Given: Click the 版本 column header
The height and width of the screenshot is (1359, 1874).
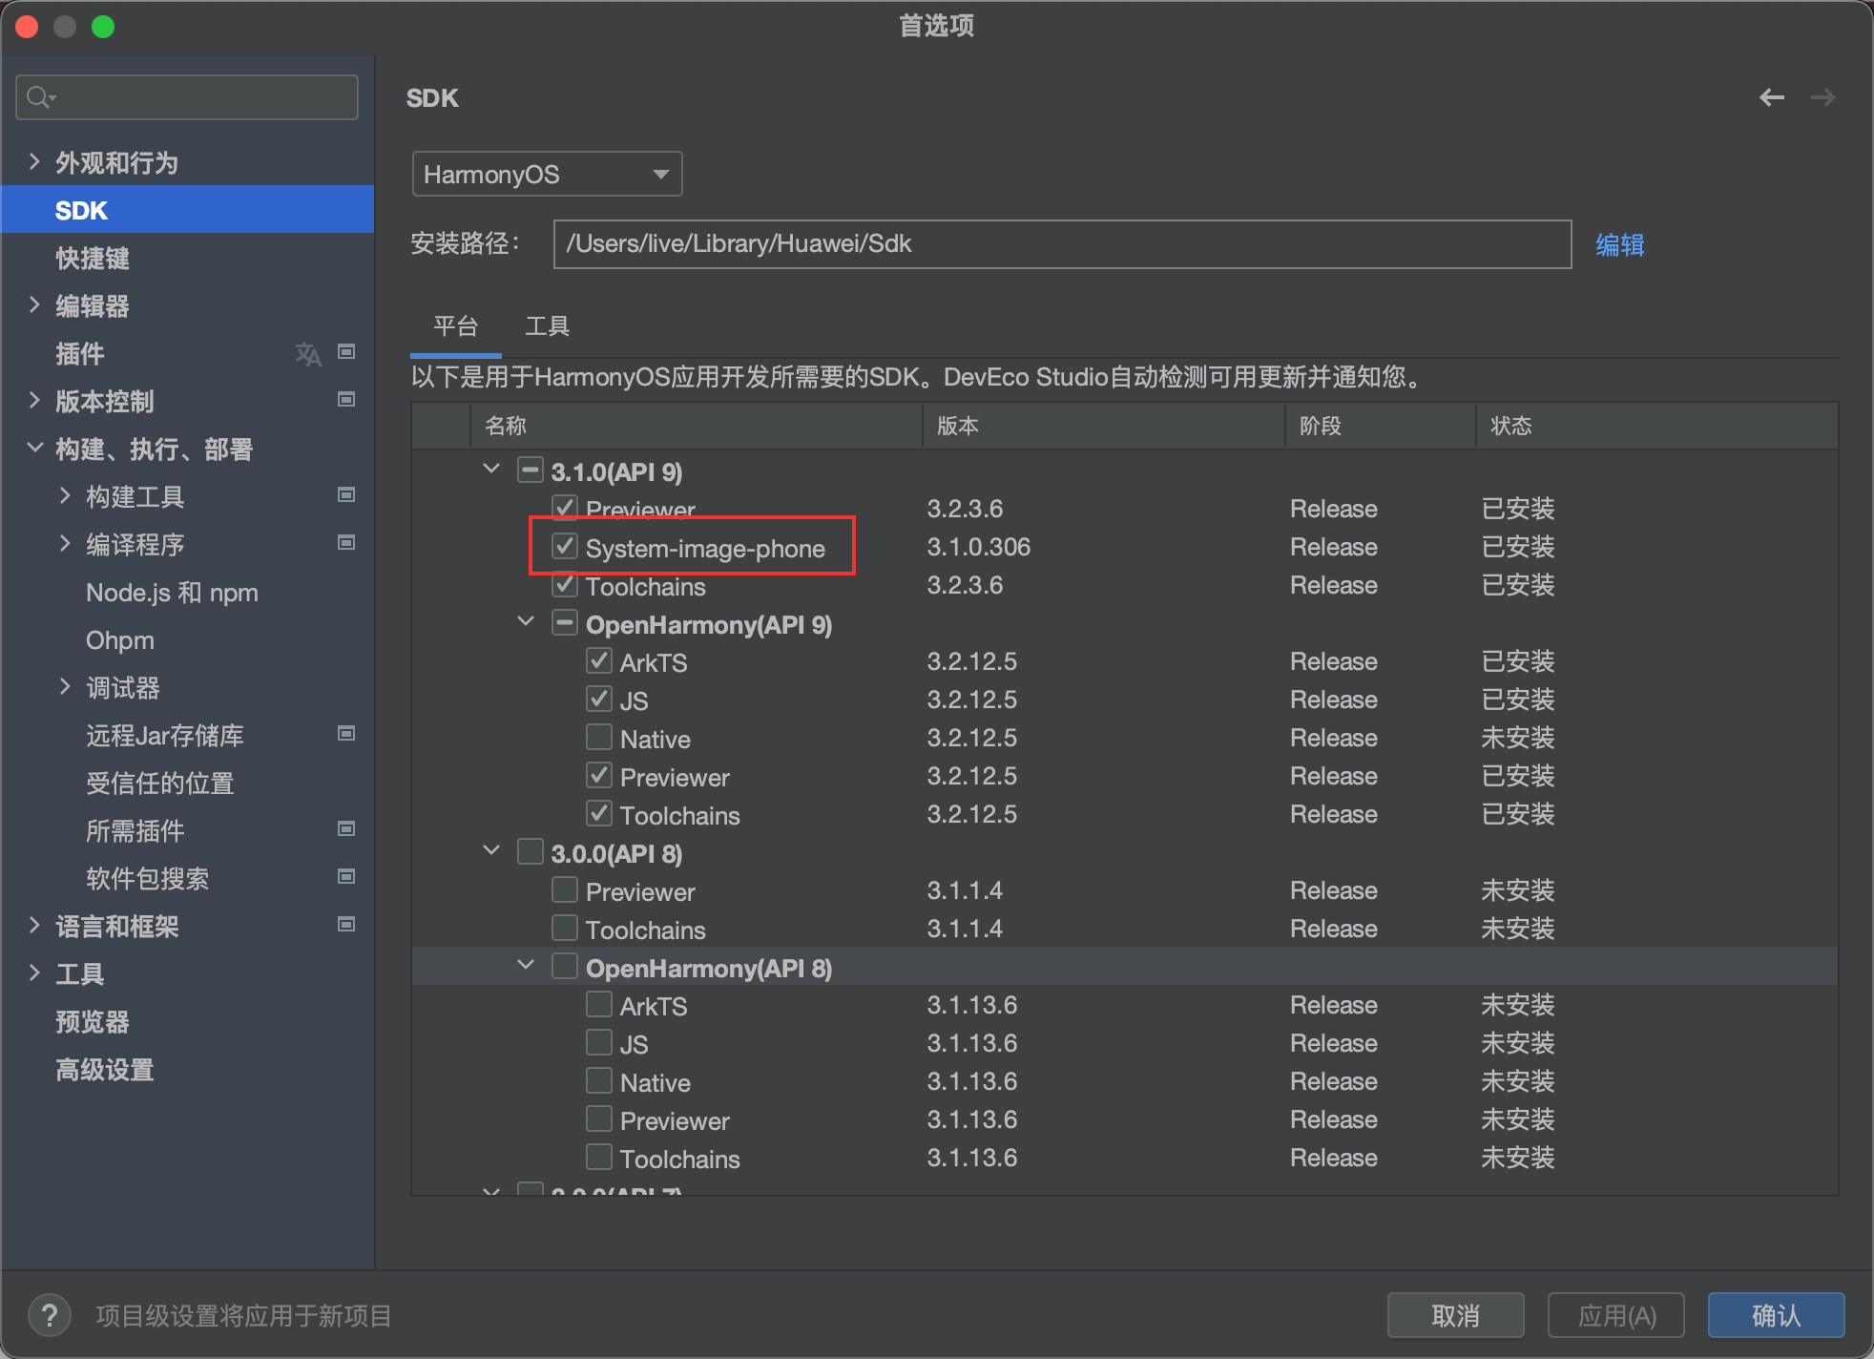Looking at the screenshot, I should click(1104, 426).
